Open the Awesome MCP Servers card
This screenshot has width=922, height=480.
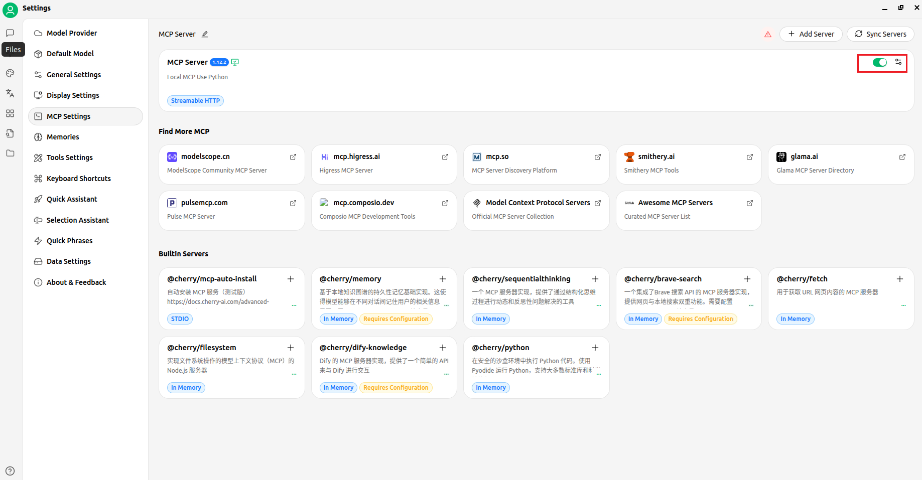tap(689, 211)
